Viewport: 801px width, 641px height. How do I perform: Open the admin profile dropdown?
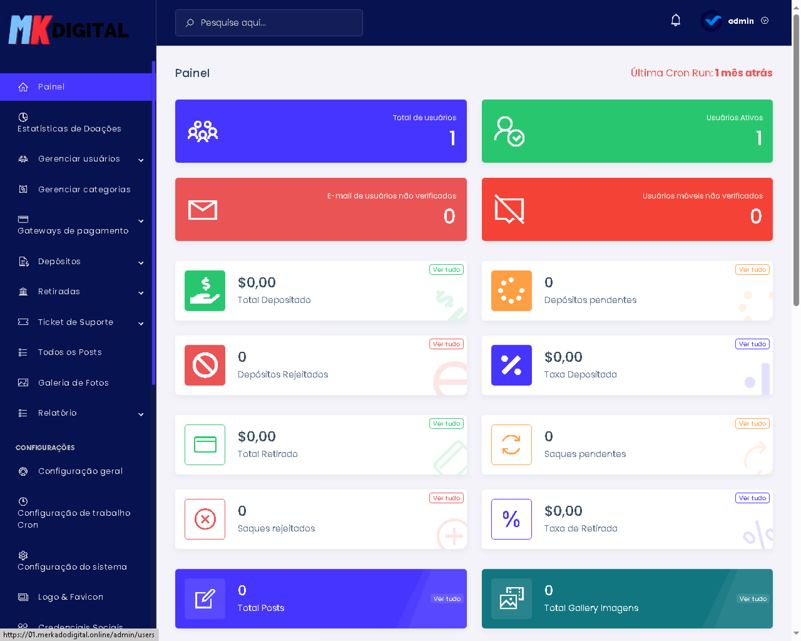pos(741,21)
